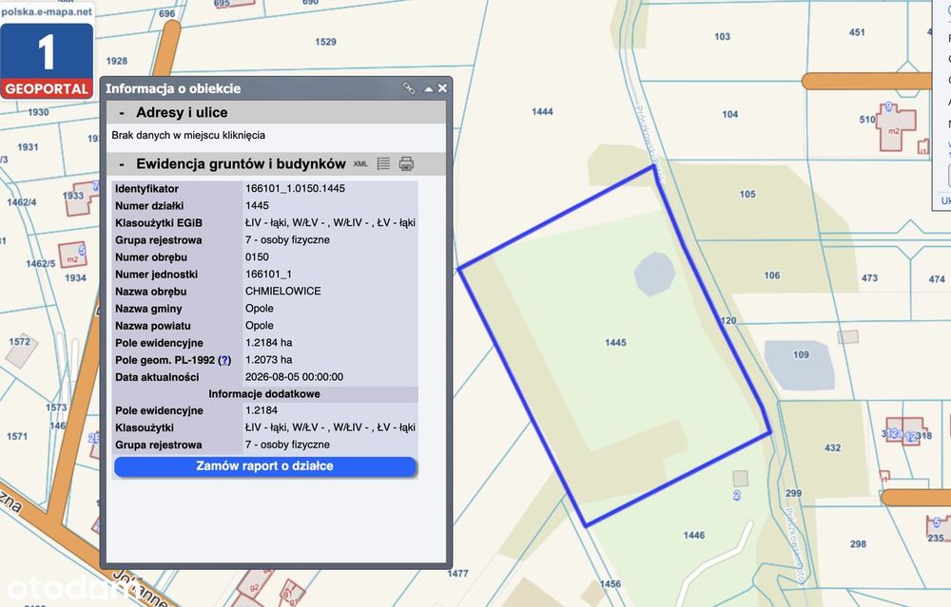951x607 pixels.
Task: Click Brak danych w miejscu kliknięcia text
Action: click(188, 136)
